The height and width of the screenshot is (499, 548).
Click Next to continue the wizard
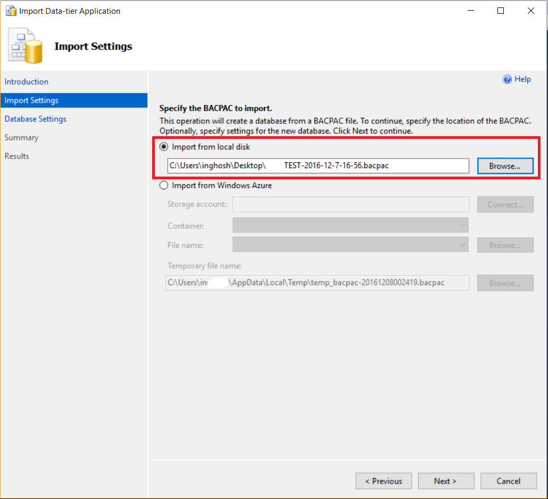(445, 481)
